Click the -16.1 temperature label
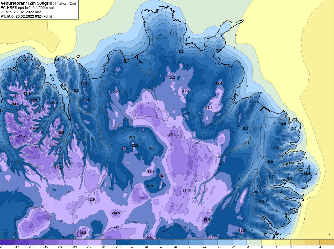The width and height of the screenshot is (334, 249). click(x=162, y=176)
